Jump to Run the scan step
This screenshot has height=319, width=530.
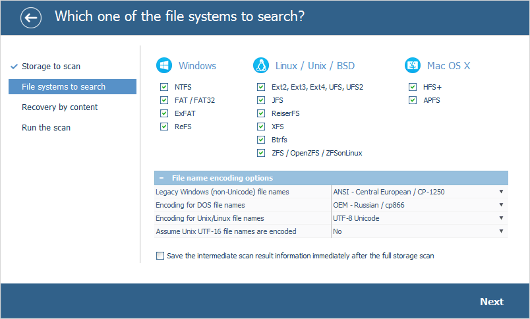tap(46, 128)
